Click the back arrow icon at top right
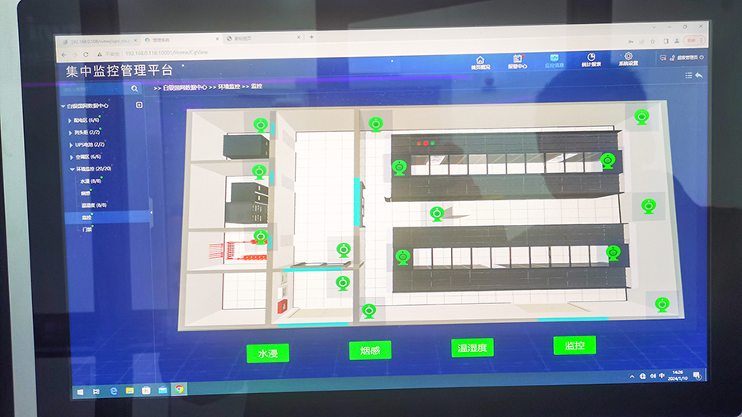The image size is (742, 417). pyautogui.click(x=699, y=76)
